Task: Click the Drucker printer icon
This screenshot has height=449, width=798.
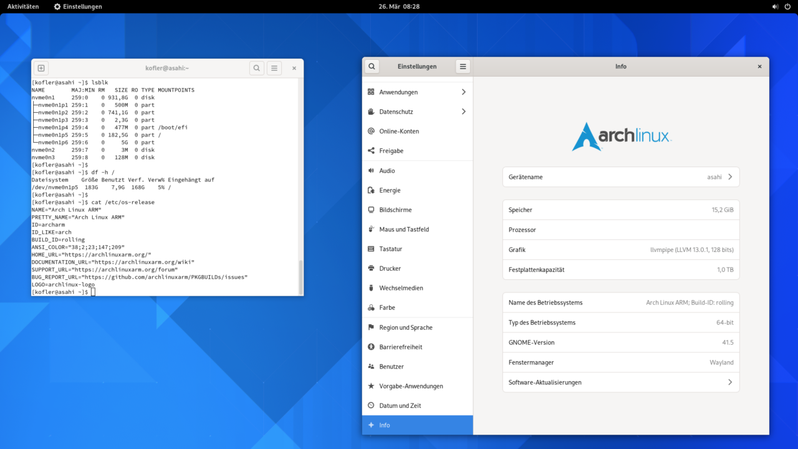Action: [x=372, y=269]
